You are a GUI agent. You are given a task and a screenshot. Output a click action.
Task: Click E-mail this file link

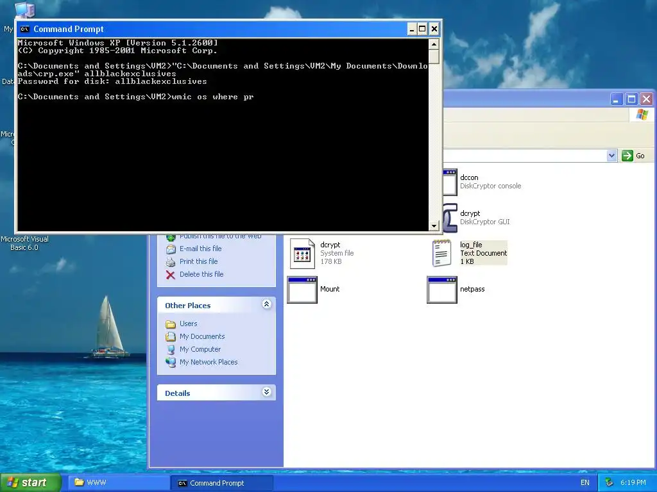(201, 249)
